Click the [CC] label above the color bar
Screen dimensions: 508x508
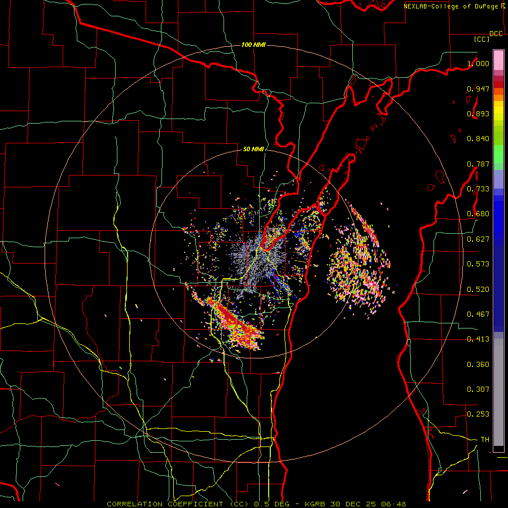click(x=481, y=39)
